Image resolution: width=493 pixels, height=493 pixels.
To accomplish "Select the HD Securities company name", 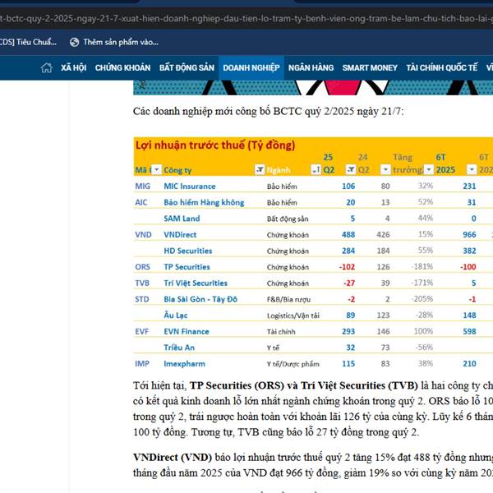I will coord(187,251).
